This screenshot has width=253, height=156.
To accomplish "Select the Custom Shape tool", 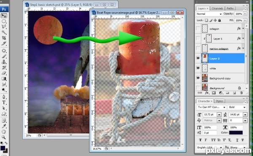I will pos(4,114).
